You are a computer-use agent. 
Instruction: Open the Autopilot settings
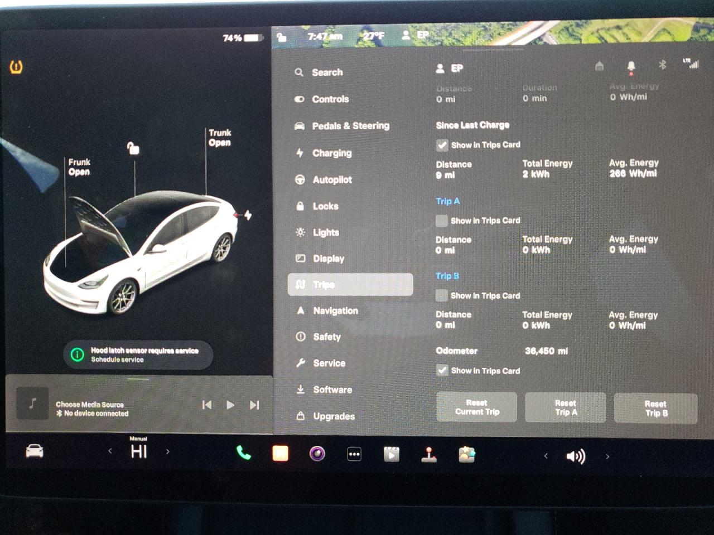click(324, 179)
